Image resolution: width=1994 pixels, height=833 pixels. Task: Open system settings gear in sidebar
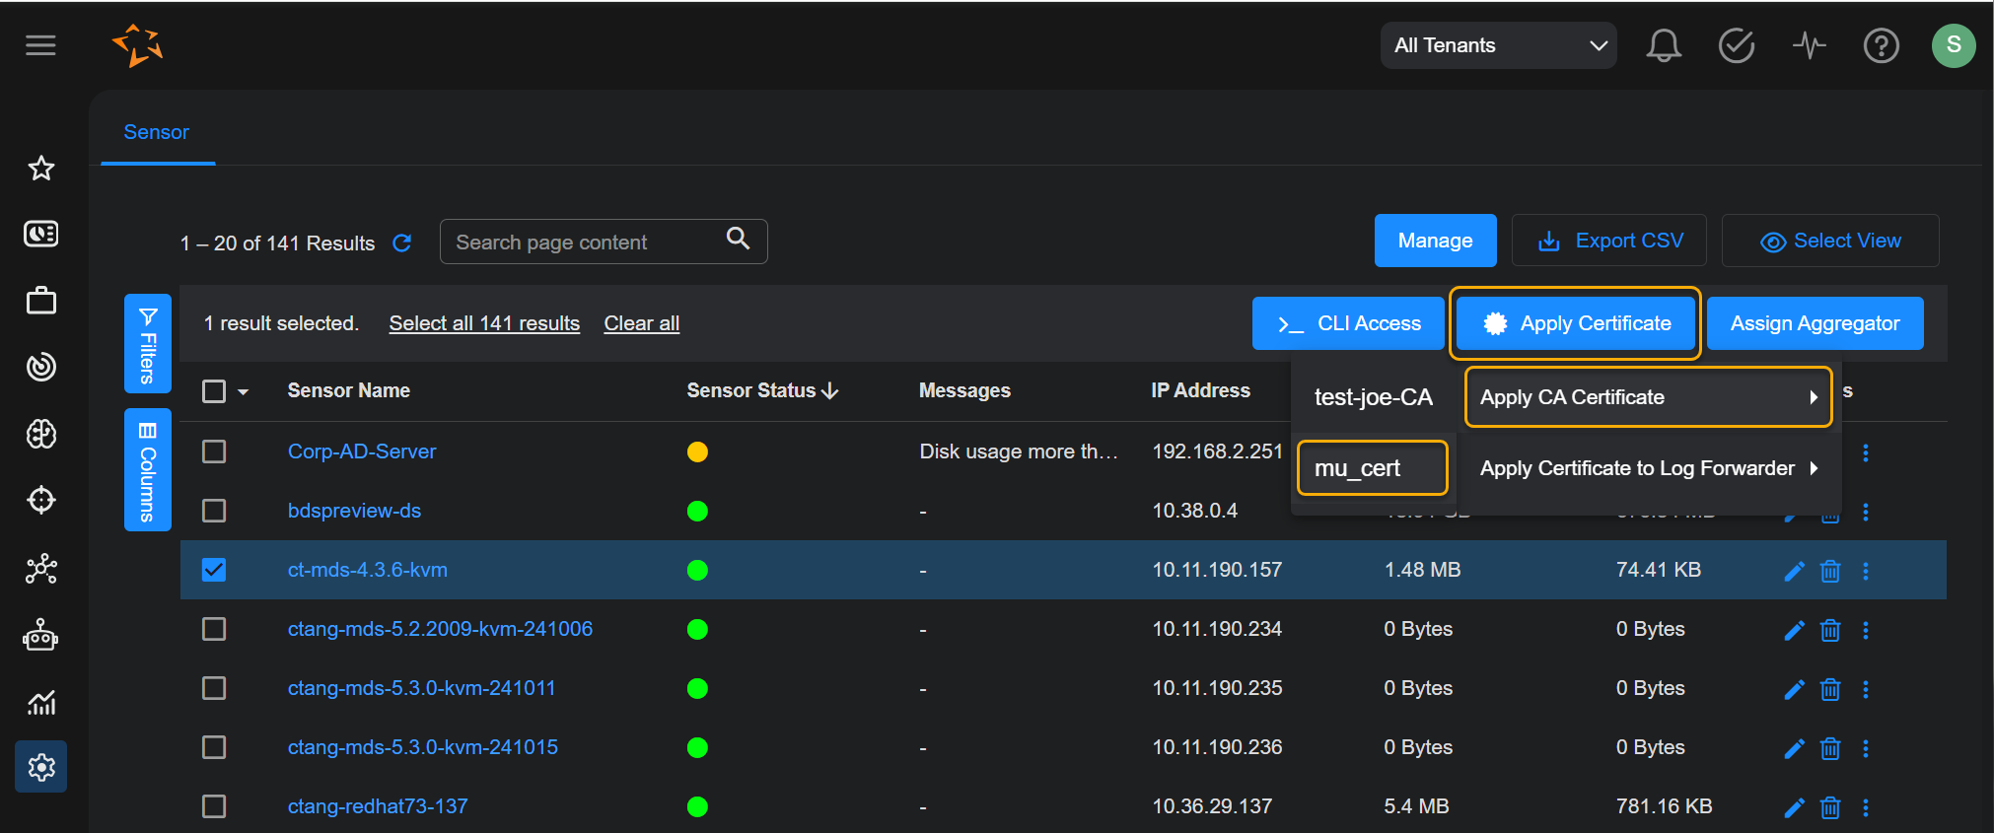click(41, 766)
